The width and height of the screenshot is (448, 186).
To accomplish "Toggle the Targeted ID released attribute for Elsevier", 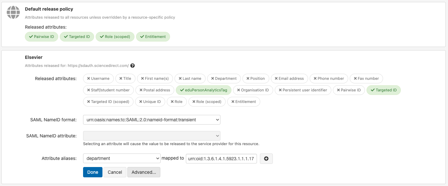I will (383, 90).
